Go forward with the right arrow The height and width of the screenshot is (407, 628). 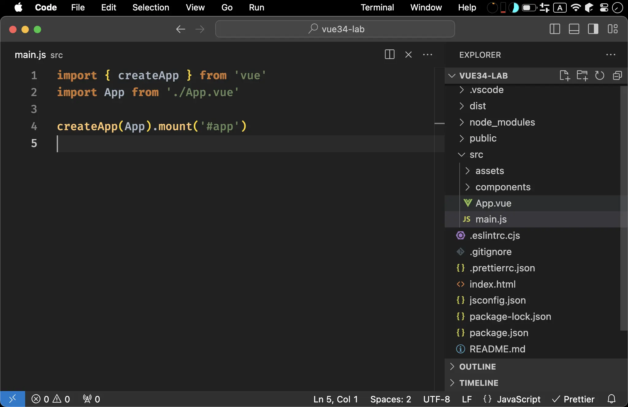200,29
